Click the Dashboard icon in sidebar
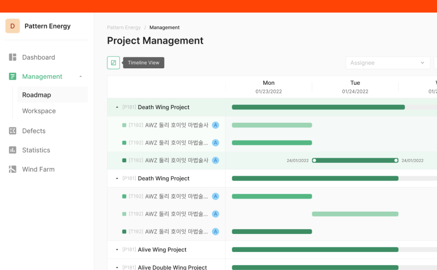 point(13,57)
